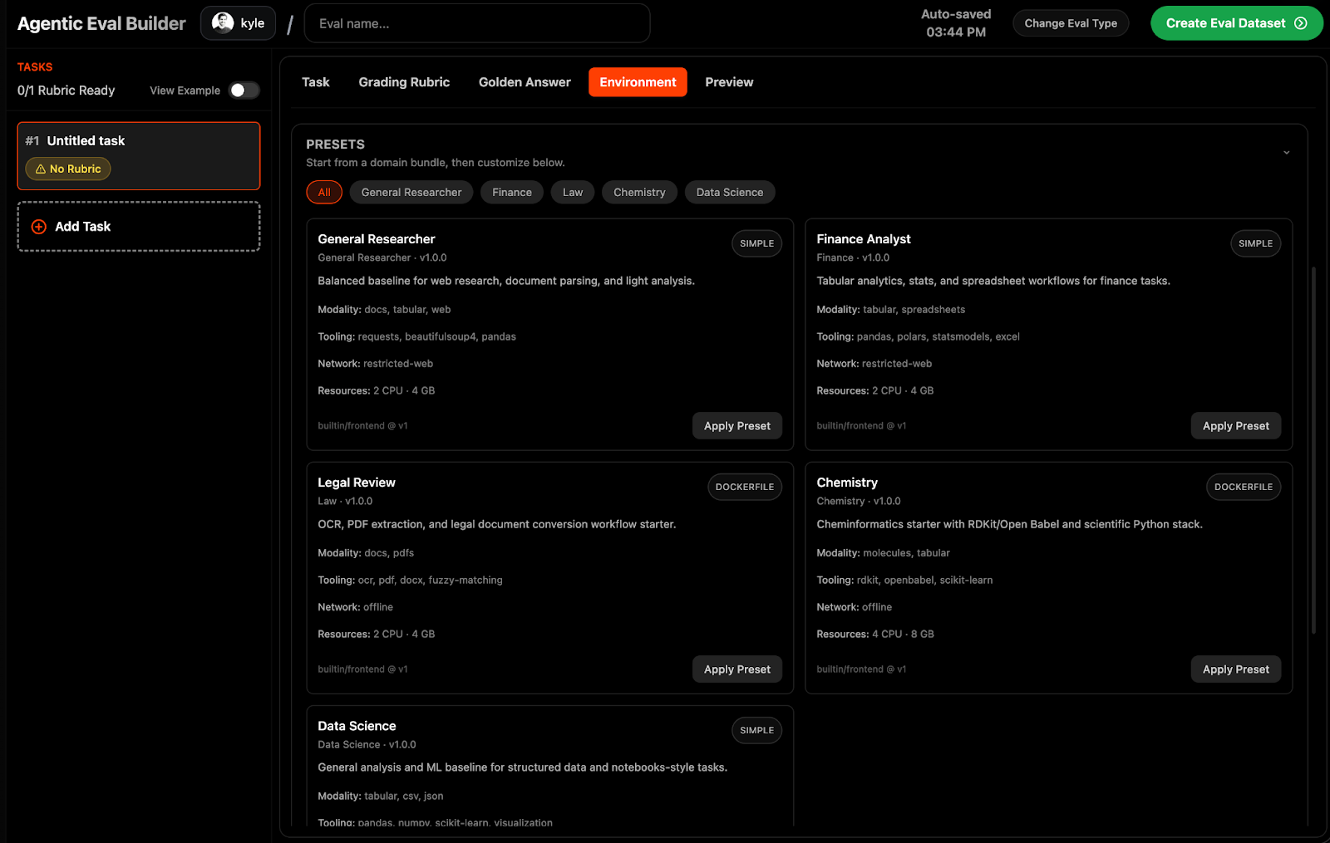Image resolution: width=1330 pixels, height=843 pixels.
Task: Apply the Chemistry preset
Action: (x=1236, y=669)
